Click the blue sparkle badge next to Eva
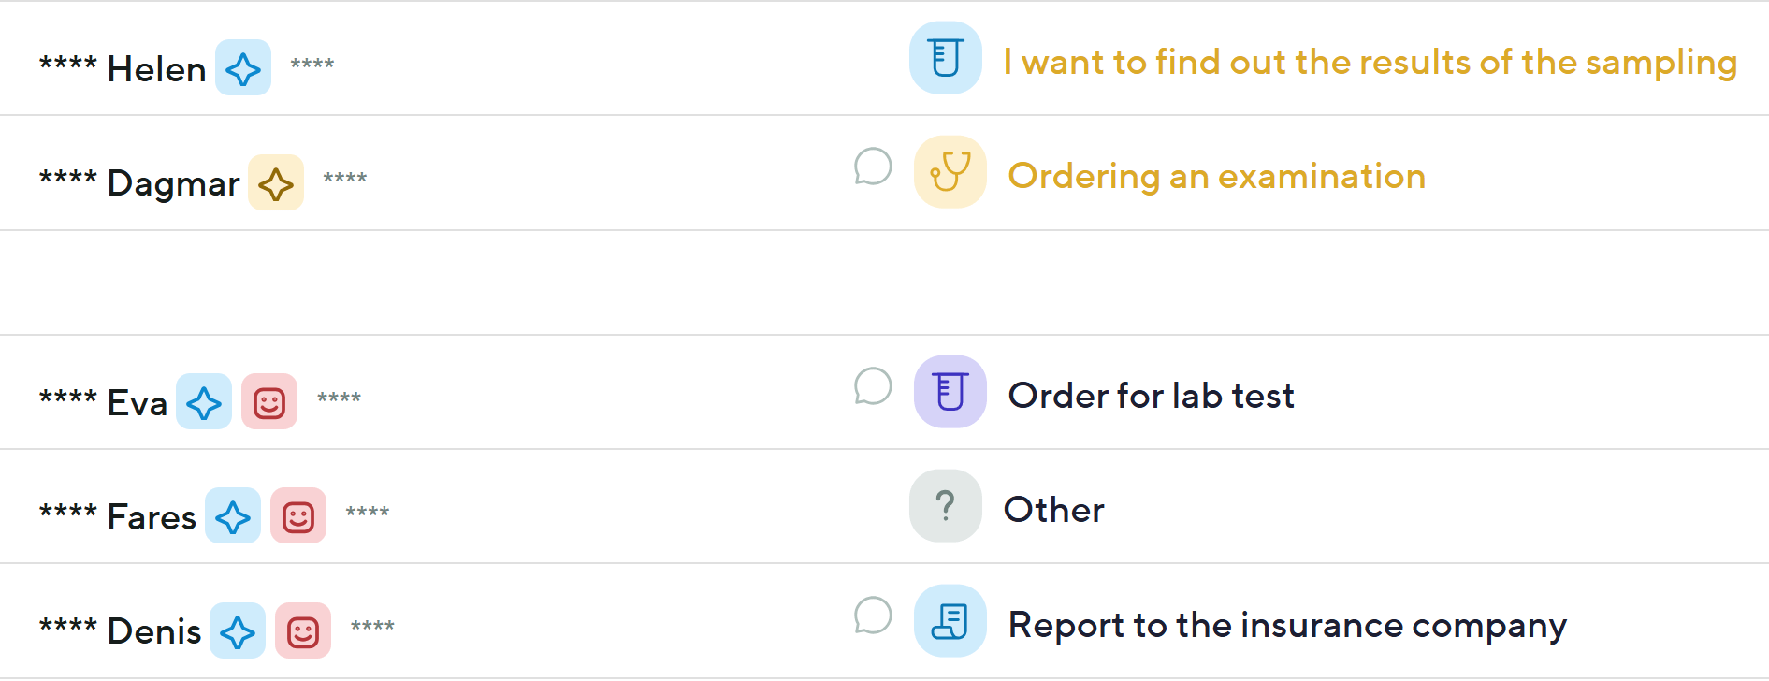 tap(204, 402)
